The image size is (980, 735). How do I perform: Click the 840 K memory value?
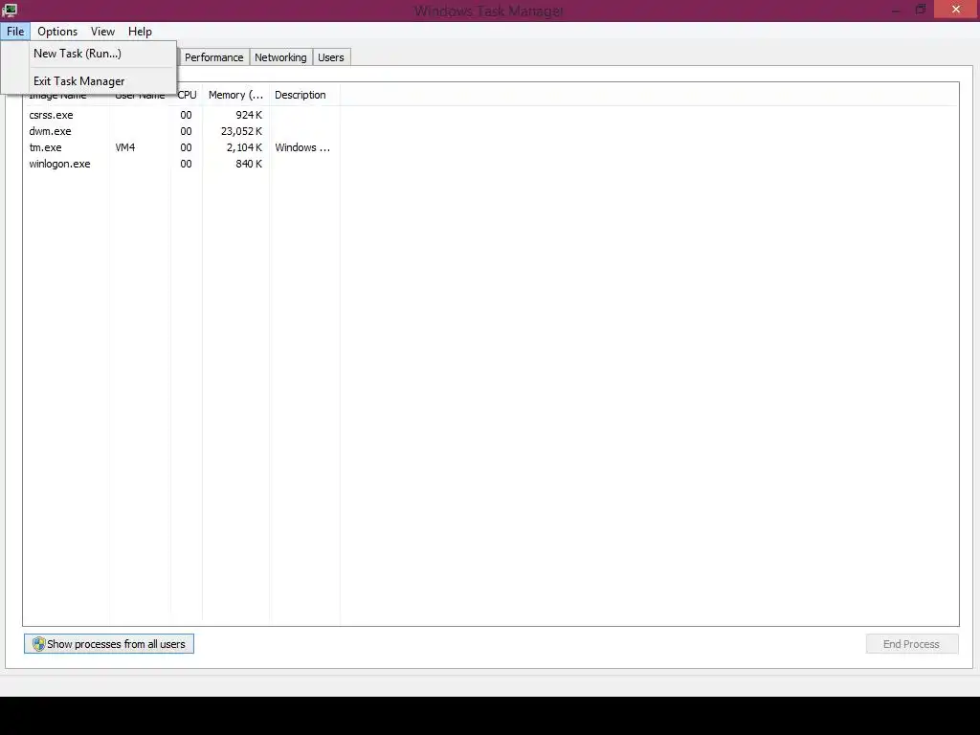click(249, 164)
